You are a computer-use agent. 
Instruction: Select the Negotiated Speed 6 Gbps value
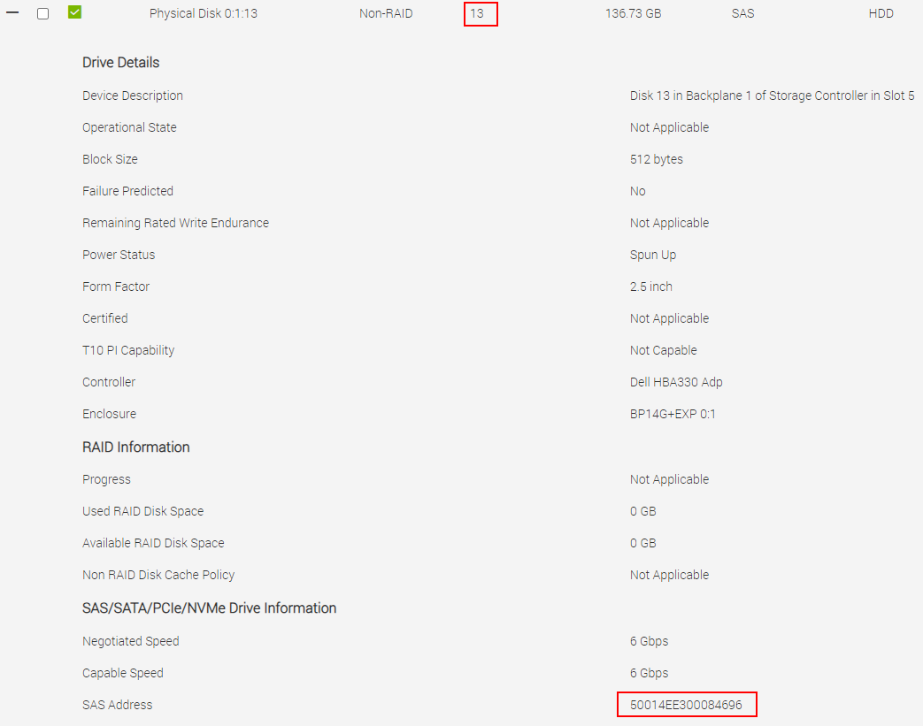[649, 640]
